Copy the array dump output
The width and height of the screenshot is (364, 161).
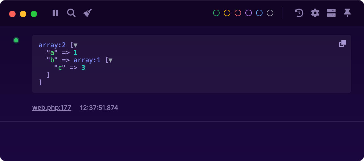342,43
